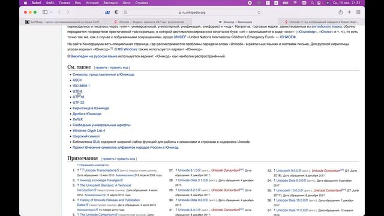Open the Apple menu
384x216 pixels.
(x=25, y=3)
